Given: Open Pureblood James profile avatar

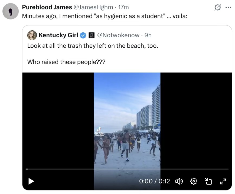Looking at the screenshot, I should (x=11, y=11).
